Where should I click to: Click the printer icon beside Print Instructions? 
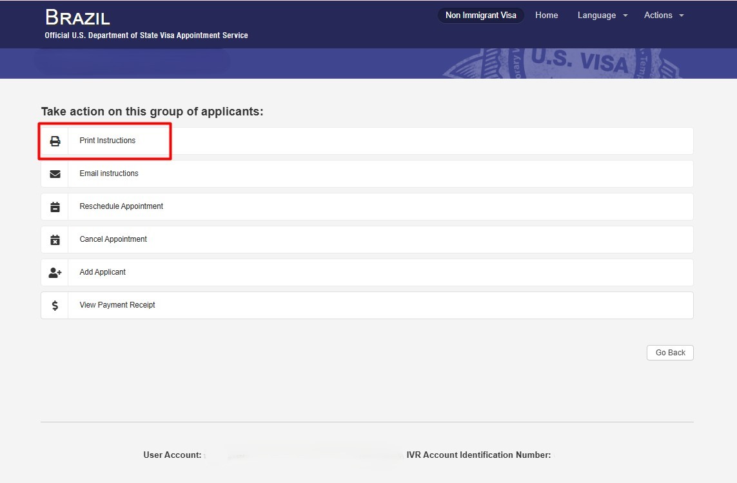(55, 140)
